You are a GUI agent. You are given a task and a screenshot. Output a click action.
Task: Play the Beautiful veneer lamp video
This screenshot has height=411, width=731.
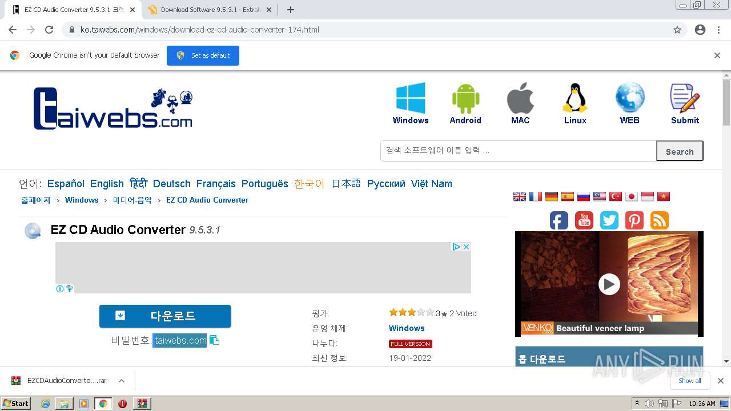pos(609,284)
